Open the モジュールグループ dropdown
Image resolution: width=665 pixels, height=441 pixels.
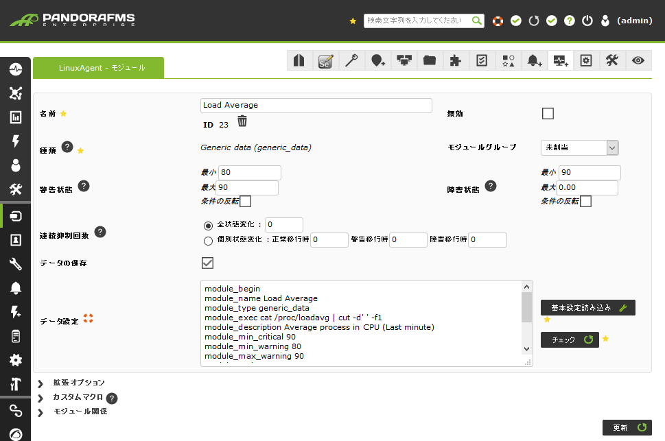point(579,147)
